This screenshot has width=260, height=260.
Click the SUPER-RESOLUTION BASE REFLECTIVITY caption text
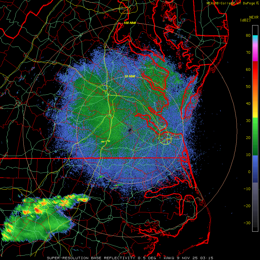click(91, 258)
